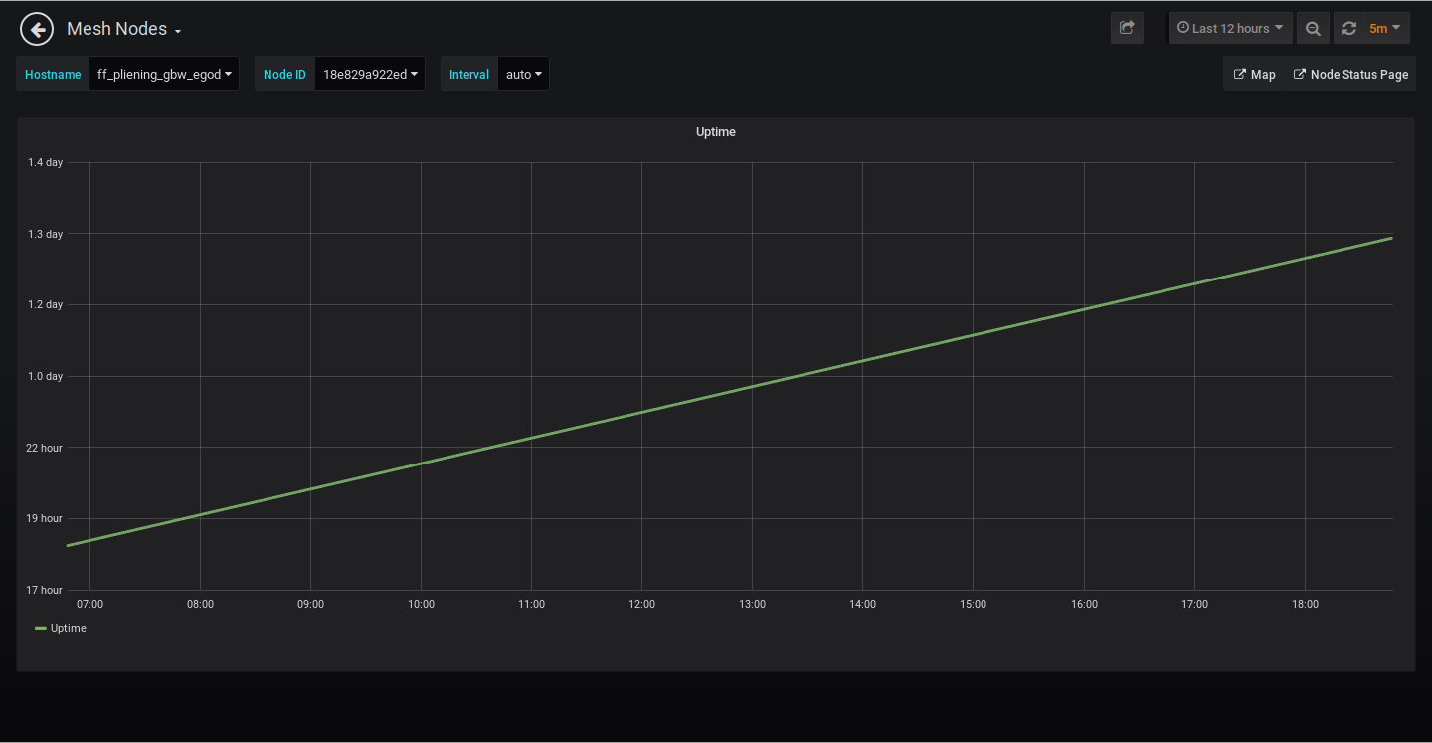1432x743 pixels.
Task: Click the clock icon in time picker
Action: (x=1183, y=28)
